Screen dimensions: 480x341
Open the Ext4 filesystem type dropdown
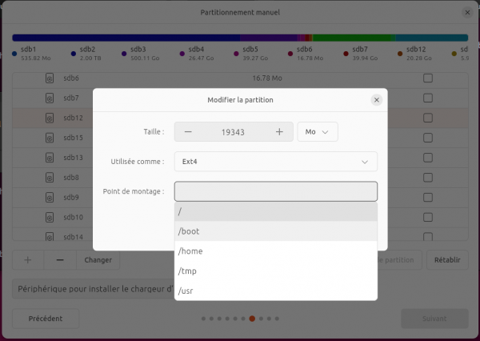pos(276,162)
